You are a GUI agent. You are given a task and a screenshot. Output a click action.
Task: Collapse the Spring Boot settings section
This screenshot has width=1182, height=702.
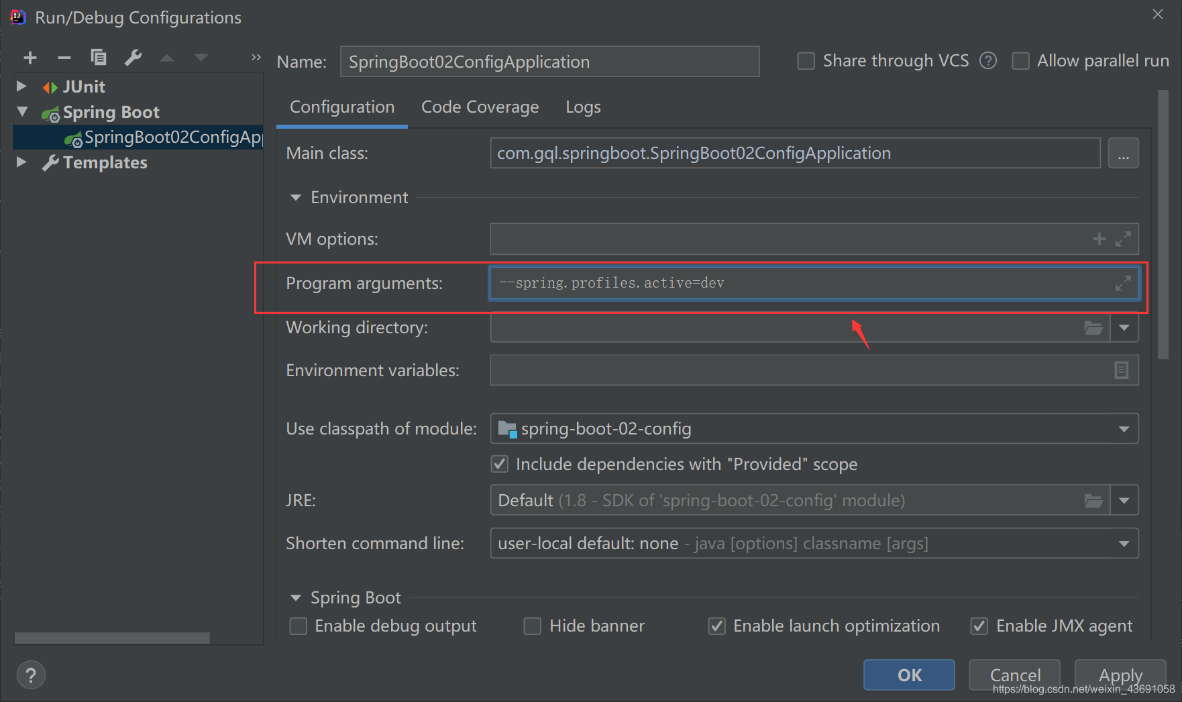[x=296, y=598]
